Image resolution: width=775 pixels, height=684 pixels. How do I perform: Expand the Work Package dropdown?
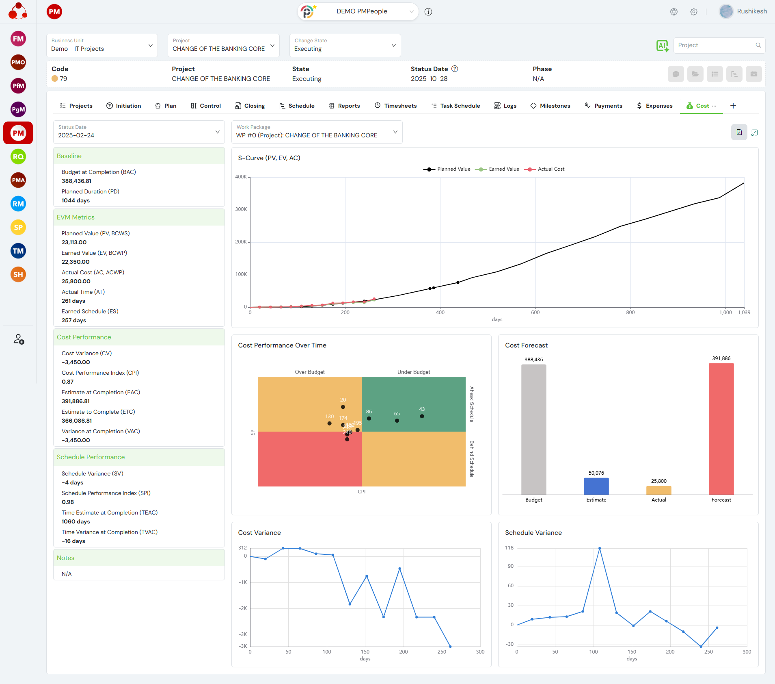point(317,132)
